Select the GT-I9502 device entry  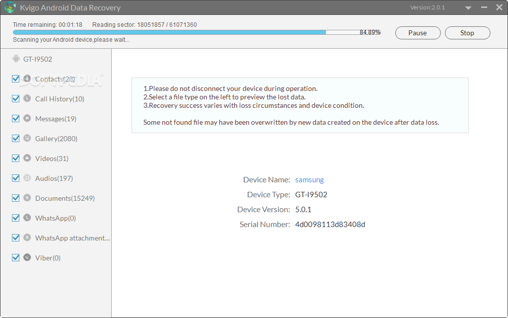point(38,59)
